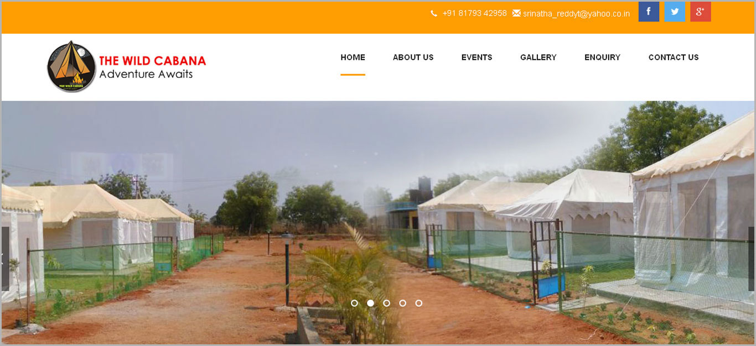Go to previous slide with left arrow

pos(5,259)
